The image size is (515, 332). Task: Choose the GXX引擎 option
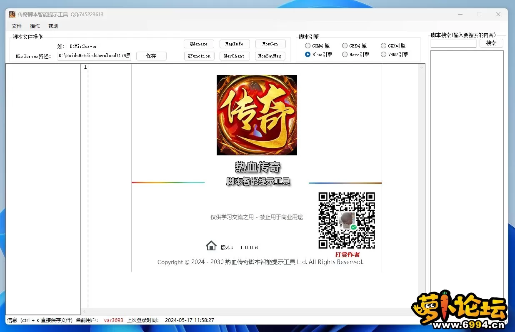[384, 46]
